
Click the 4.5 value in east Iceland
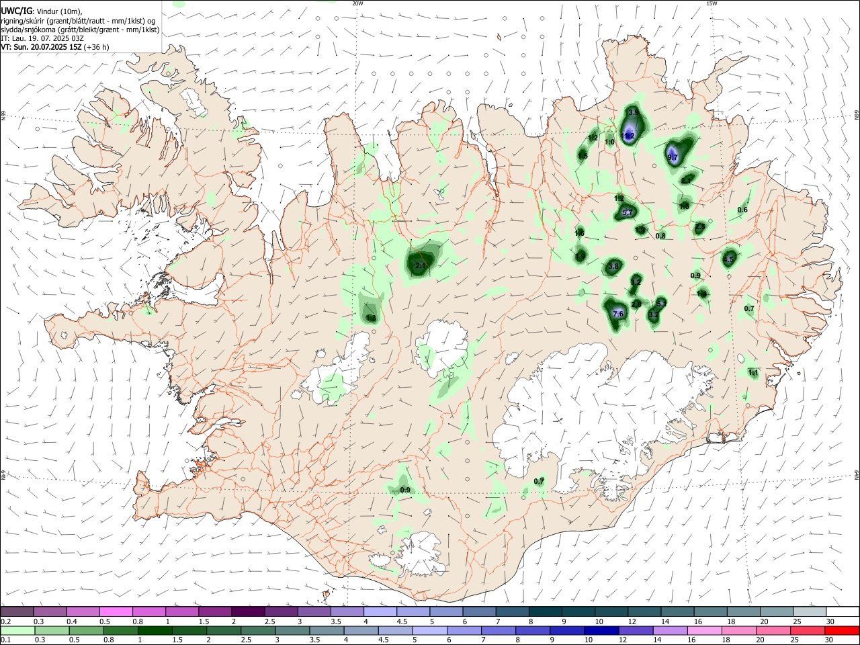(729, 259)
